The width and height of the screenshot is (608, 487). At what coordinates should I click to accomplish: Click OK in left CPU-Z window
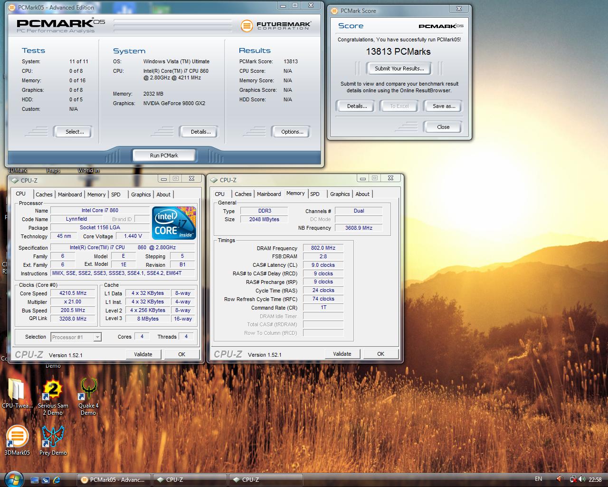click(x=181, y=354)
